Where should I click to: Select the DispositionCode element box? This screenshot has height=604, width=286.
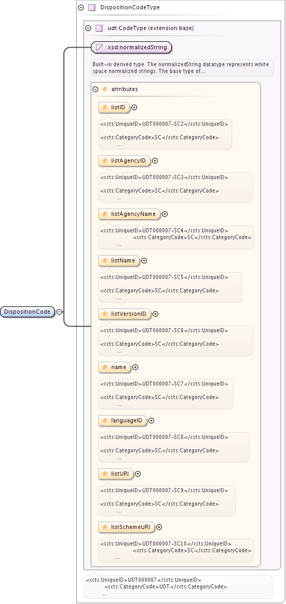point(28,312)
